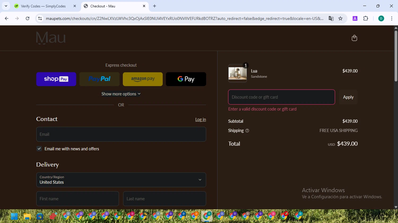Expand Show more options
Screen dimensions: 398x223
tap(121, 94)
